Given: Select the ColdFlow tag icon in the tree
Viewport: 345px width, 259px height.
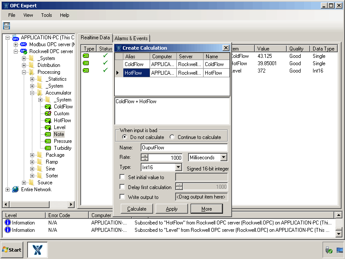Looking at the screenshot, I should (47, 107).
